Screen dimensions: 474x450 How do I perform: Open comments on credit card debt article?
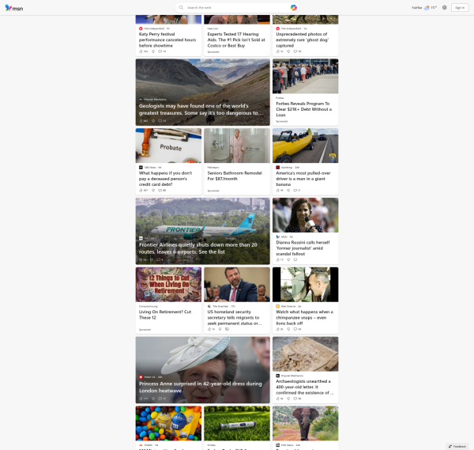(160, 191)
